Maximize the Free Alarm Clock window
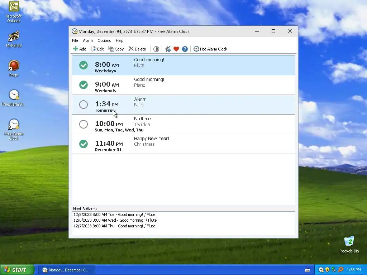 tap(273, 32)
